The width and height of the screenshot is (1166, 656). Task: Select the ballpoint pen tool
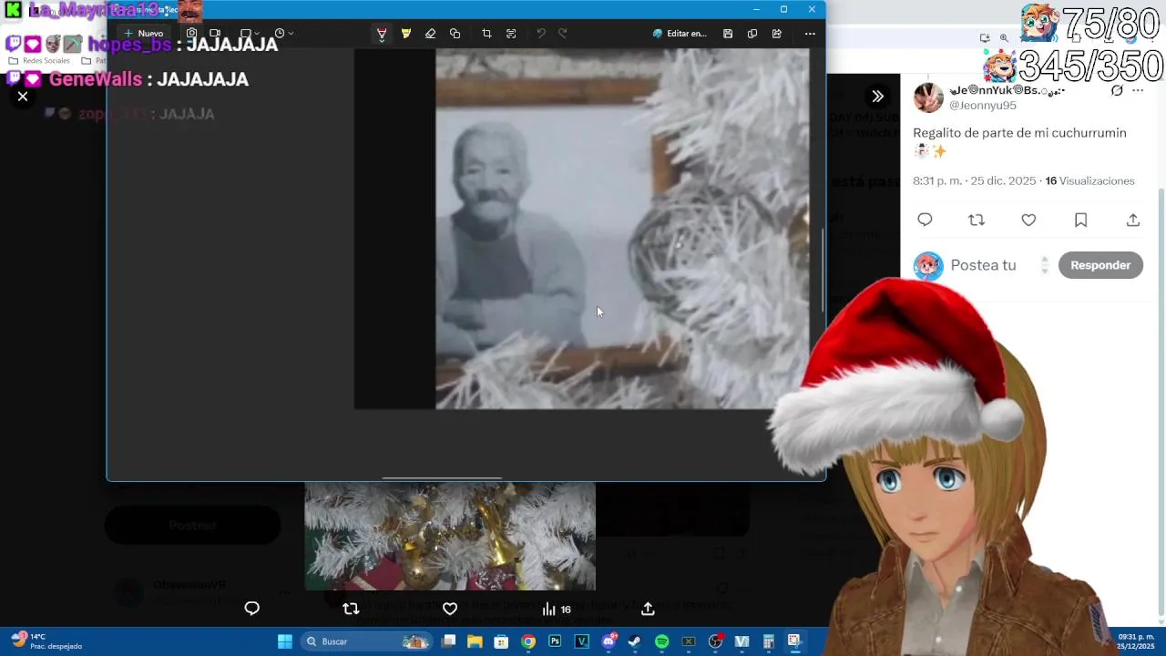382,34
